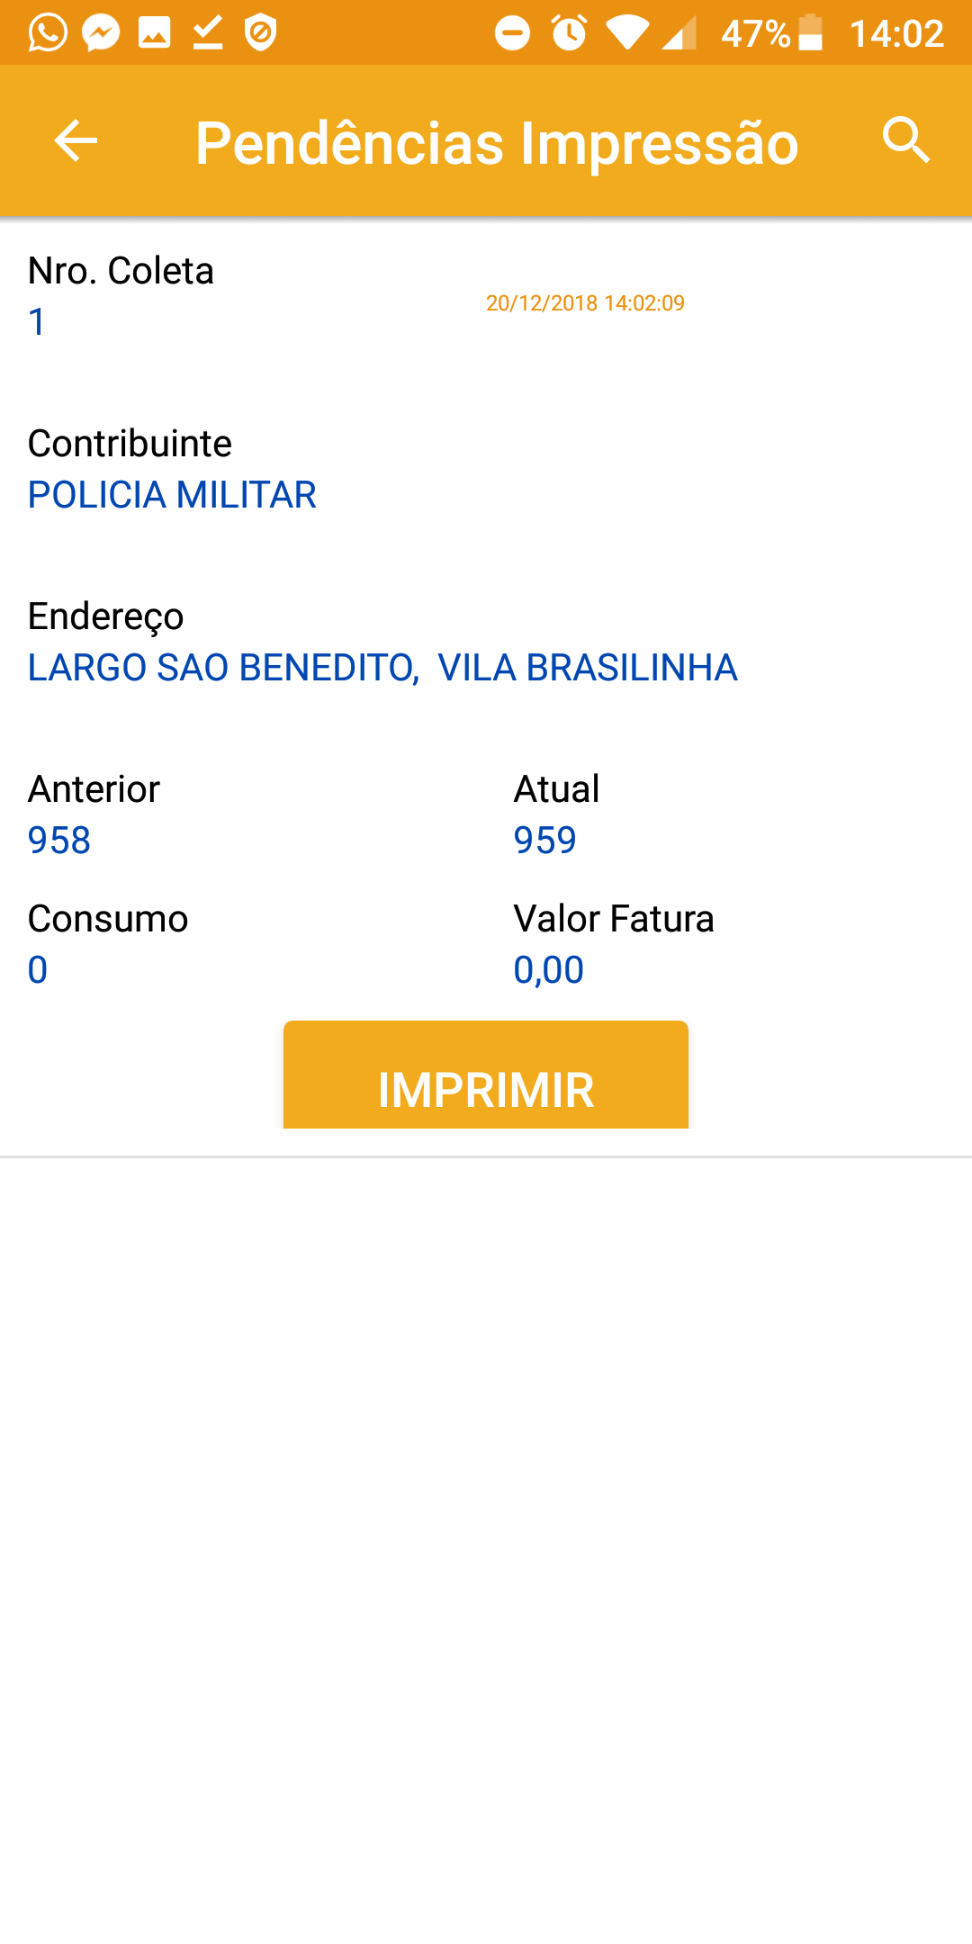
Task: Tap the Messenger notification icon
Action: [101, 33]
